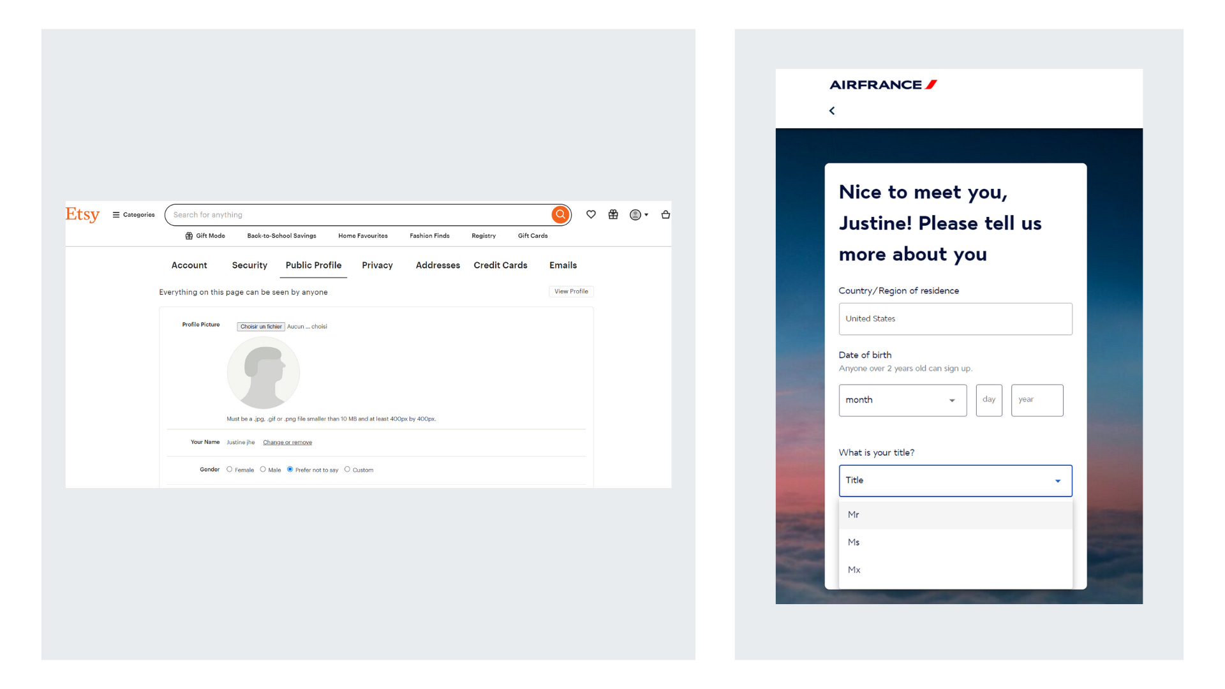Choose Ms from the title list
The height and width of the screenshot is (689, 1225).
pyautogui.click(x=854, y=542)
